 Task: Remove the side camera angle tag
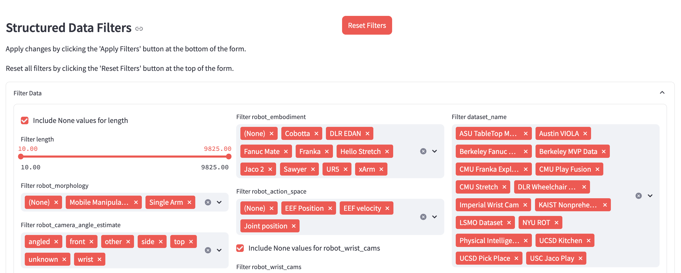[x=160, y=241]
